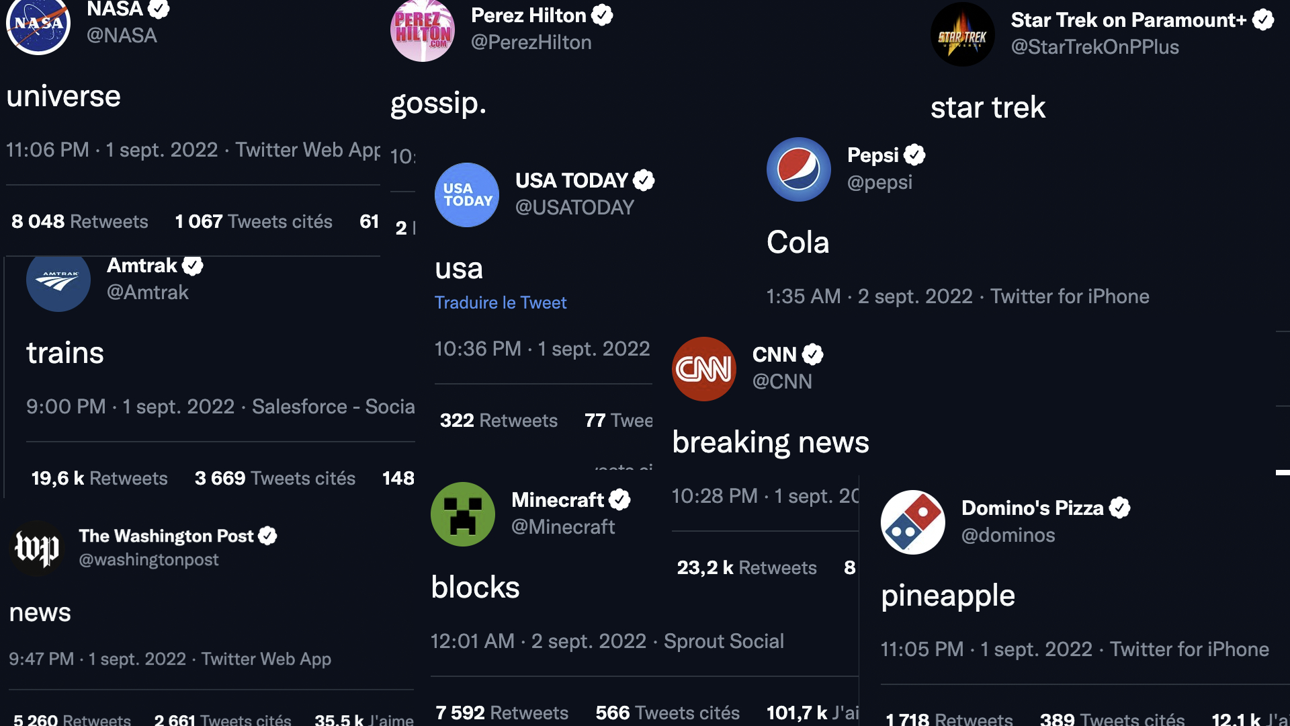Click the USA TODAY blue logo avatar
Image resolution: width=1290 pixels, height=726 pixels.
467,195
